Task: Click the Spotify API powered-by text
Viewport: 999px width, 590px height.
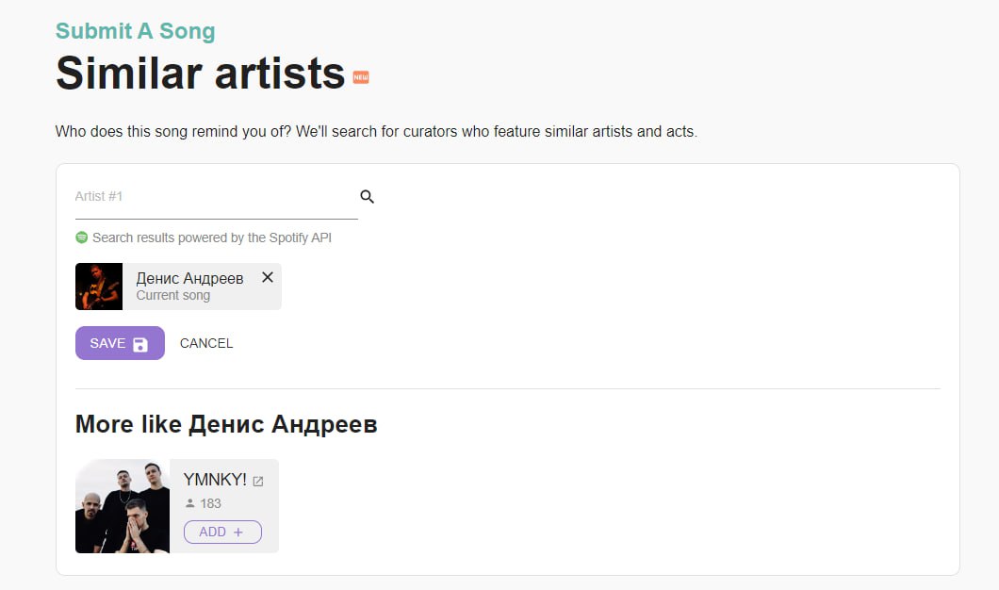Action: click(x=212, y=238)
